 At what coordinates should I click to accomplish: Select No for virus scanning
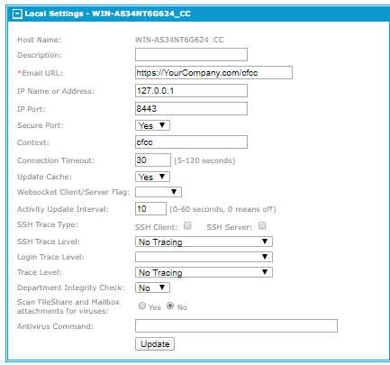[x=170, y=306]
